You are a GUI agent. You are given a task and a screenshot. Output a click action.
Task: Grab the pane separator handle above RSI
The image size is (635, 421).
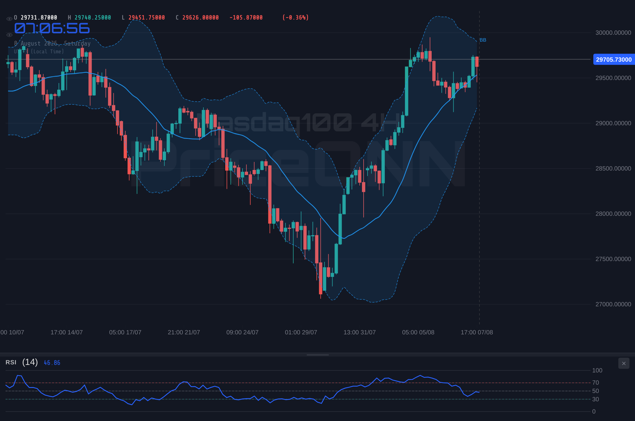pyautogui.click(x=317, y=355)
